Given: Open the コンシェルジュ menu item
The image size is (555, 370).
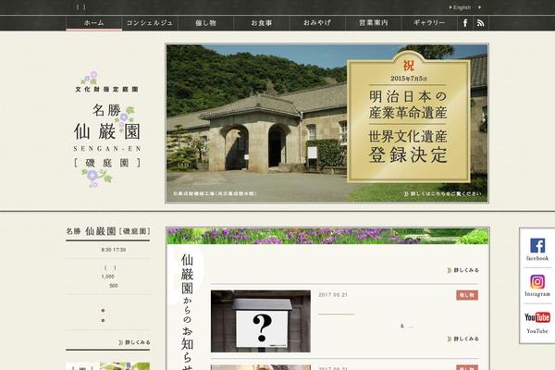Looking at the screenshot, I should click(x=150, y=23).
